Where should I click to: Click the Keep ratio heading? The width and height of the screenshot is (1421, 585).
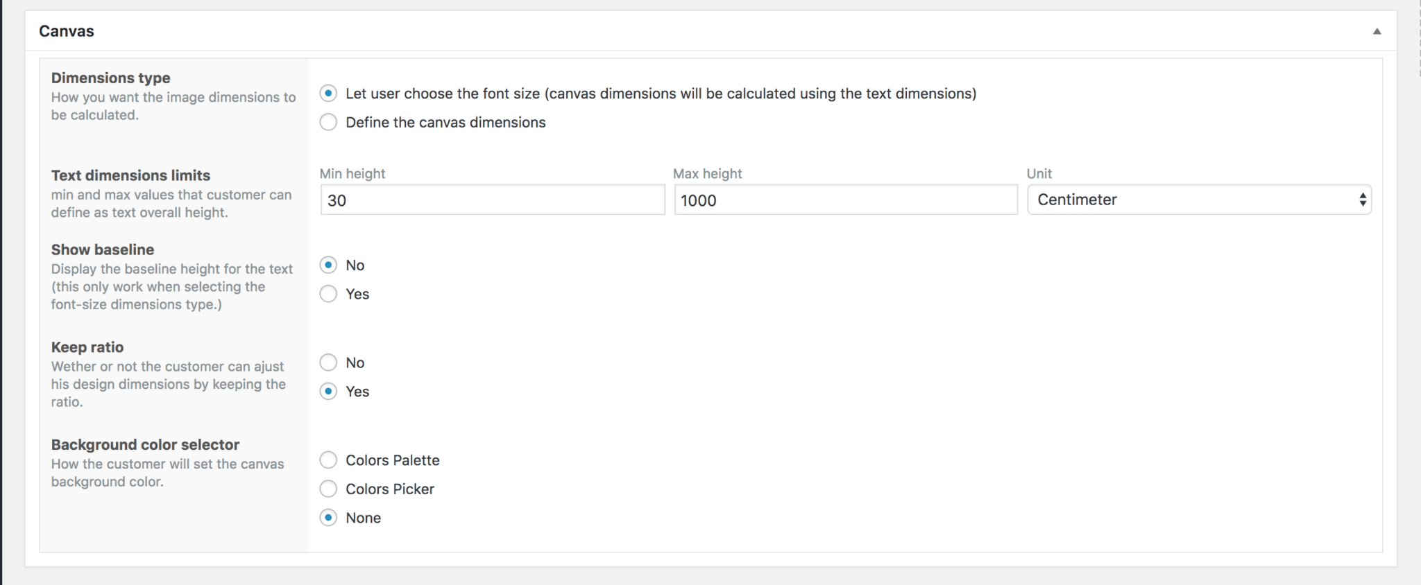coord(87,347)
